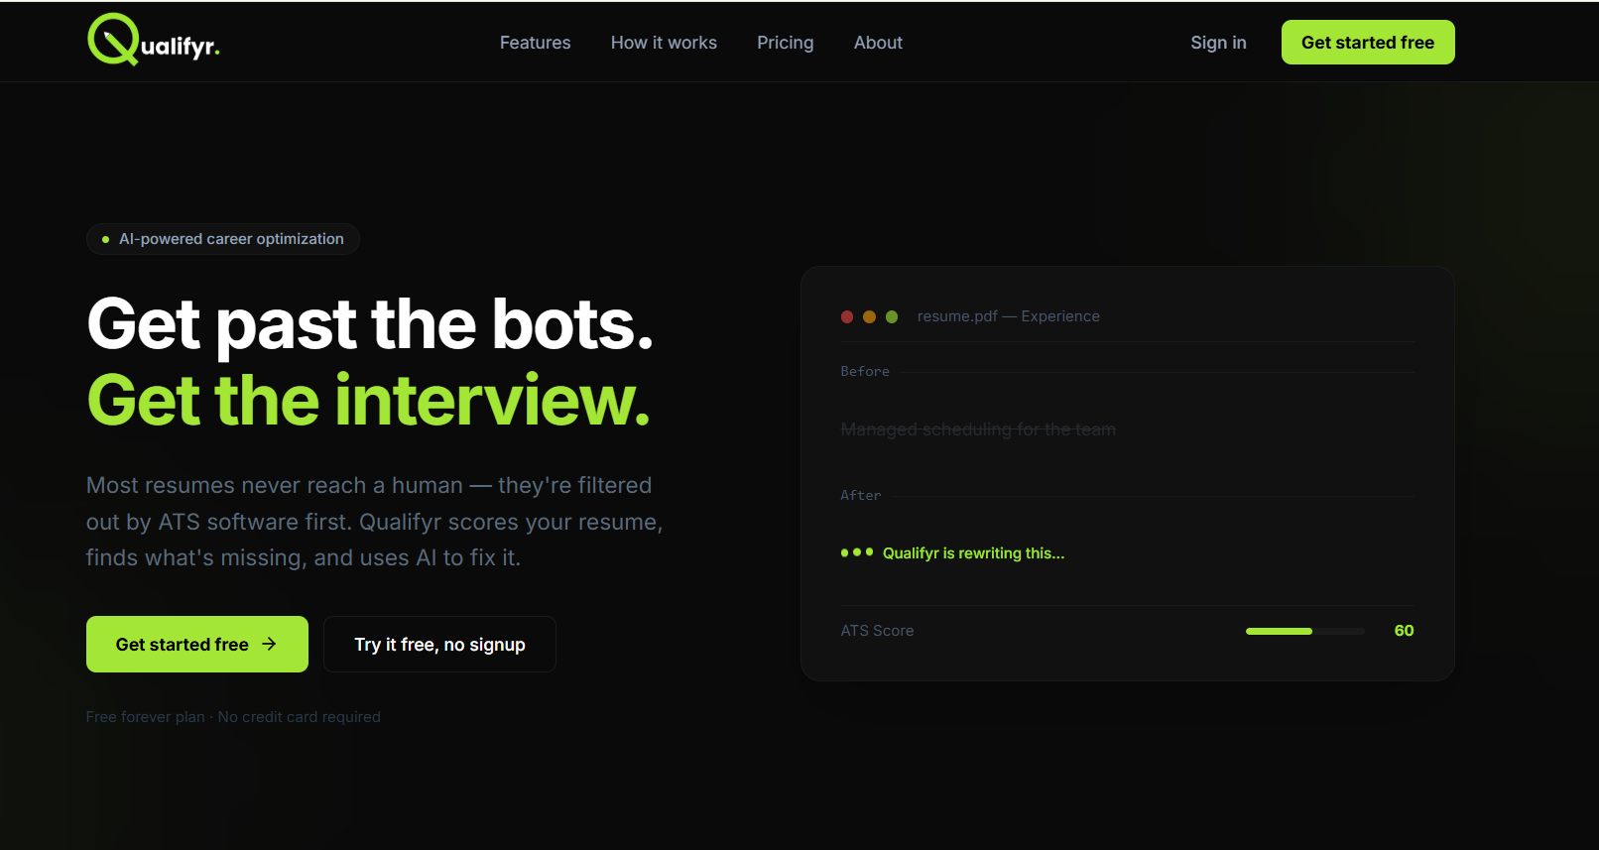Click the resume.pdf — Experience title

[1009, 316]
